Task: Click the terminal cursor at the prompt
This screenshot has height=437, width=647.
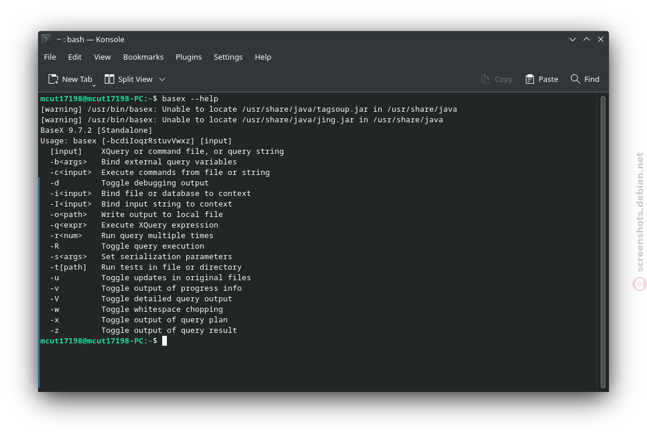Action: tap(165, 340)
